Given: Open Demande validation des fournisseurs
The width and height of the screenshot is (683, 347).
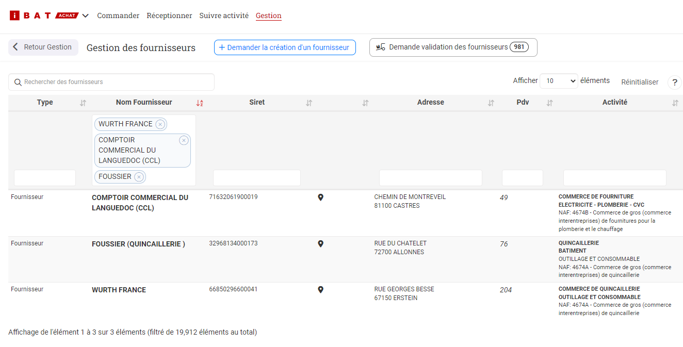Looking at the screenshot, I should pyautogui.click(x=453, y=47).
